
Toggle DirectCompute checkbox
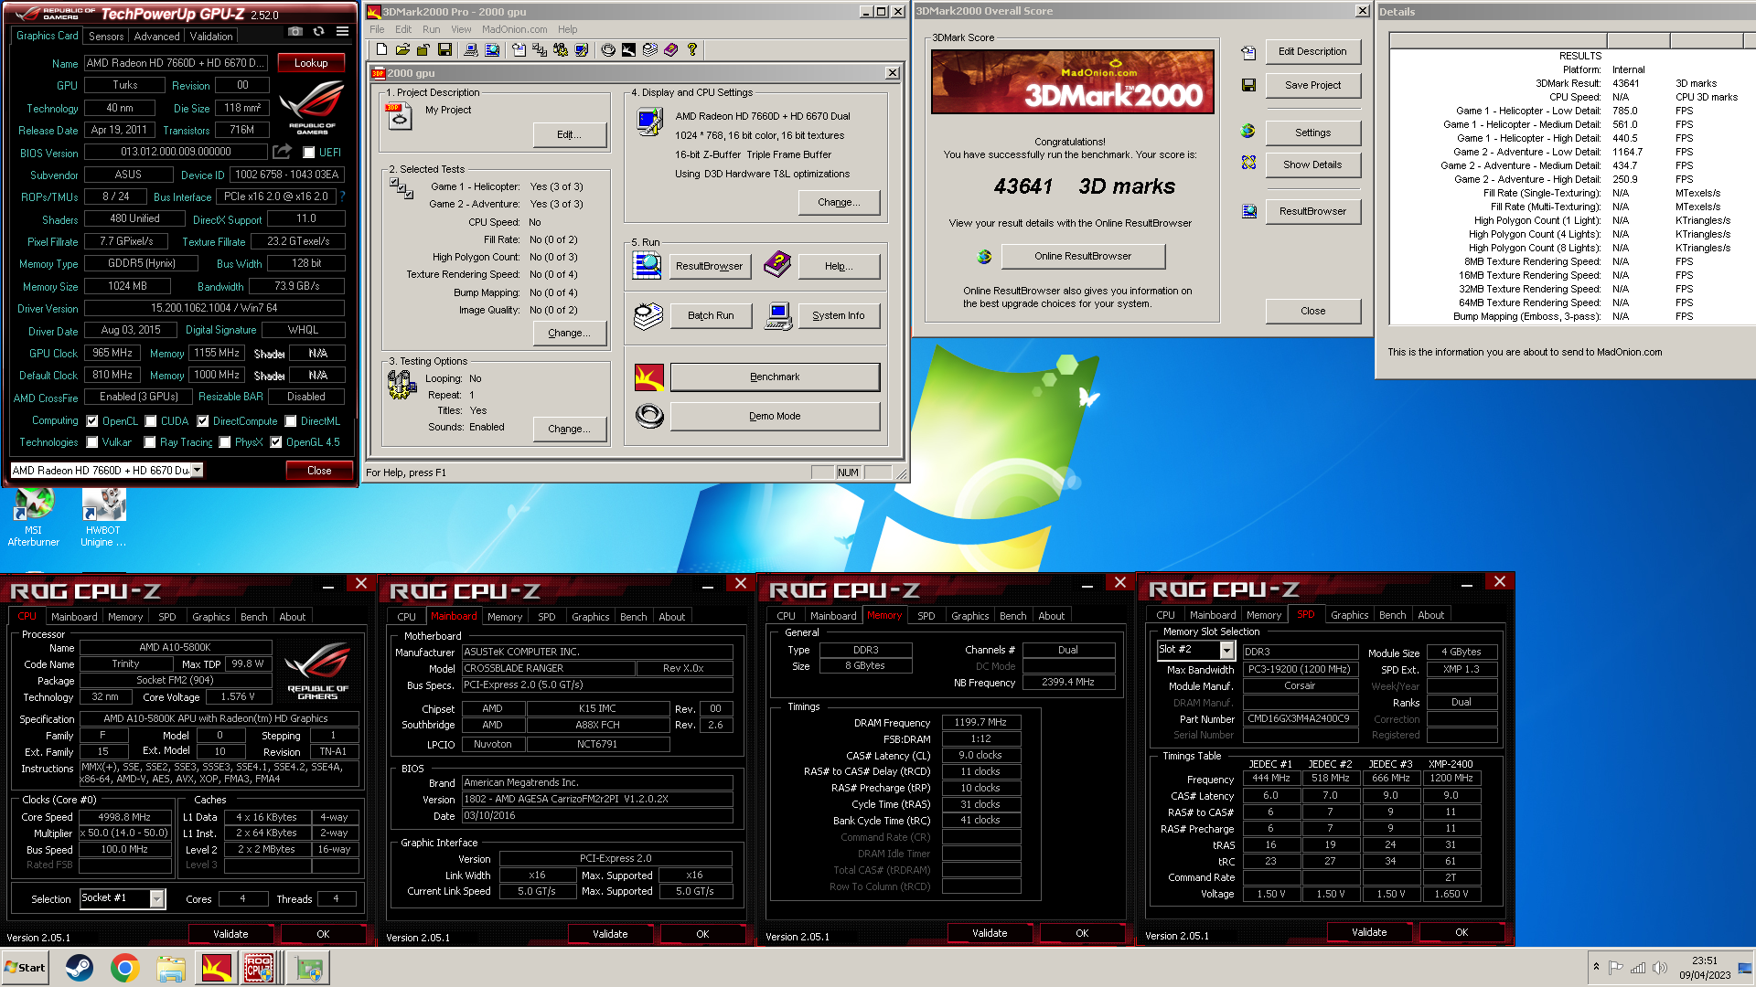point(203,421)
